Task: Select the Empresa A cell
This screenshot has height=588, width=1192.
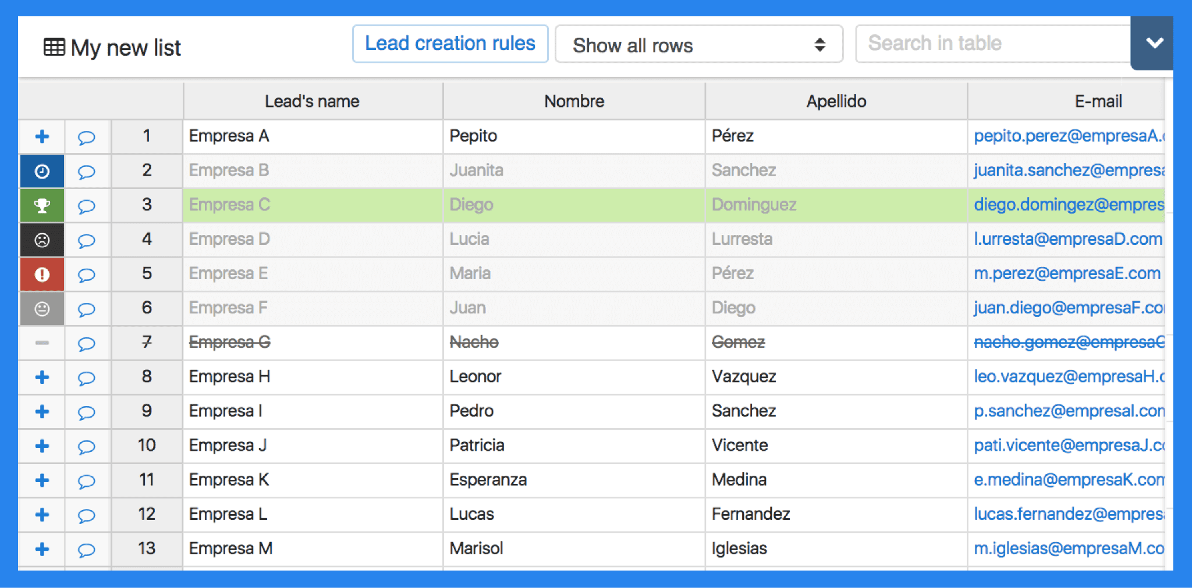Action: 313,137
